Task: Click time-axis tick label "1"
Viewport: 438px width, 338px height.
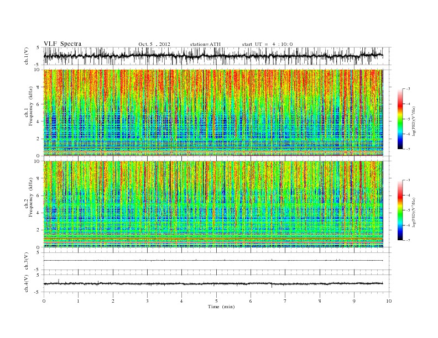Action: [x=78, y=301]
